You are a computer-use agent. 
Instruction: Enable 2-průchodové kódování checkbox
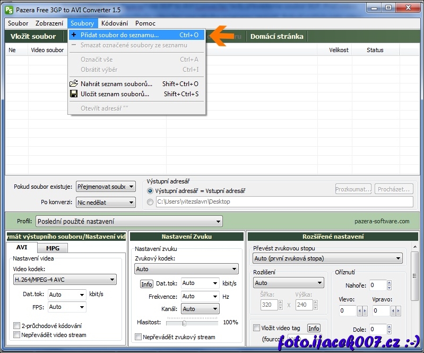[x=17, y=325]
